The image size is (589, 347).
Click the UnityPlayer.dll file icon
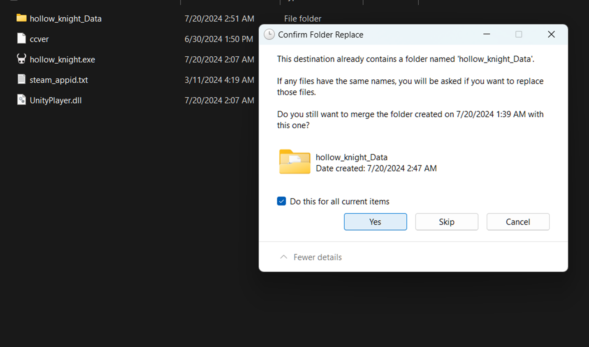pos(21,100)
